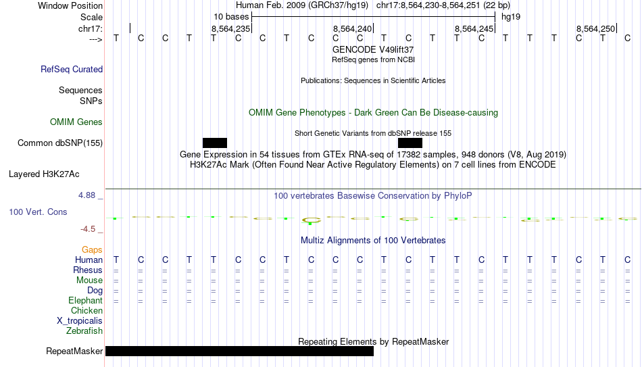Click the 8,564,250 ruler position label

pyautogui.click(x=596, y=28)
